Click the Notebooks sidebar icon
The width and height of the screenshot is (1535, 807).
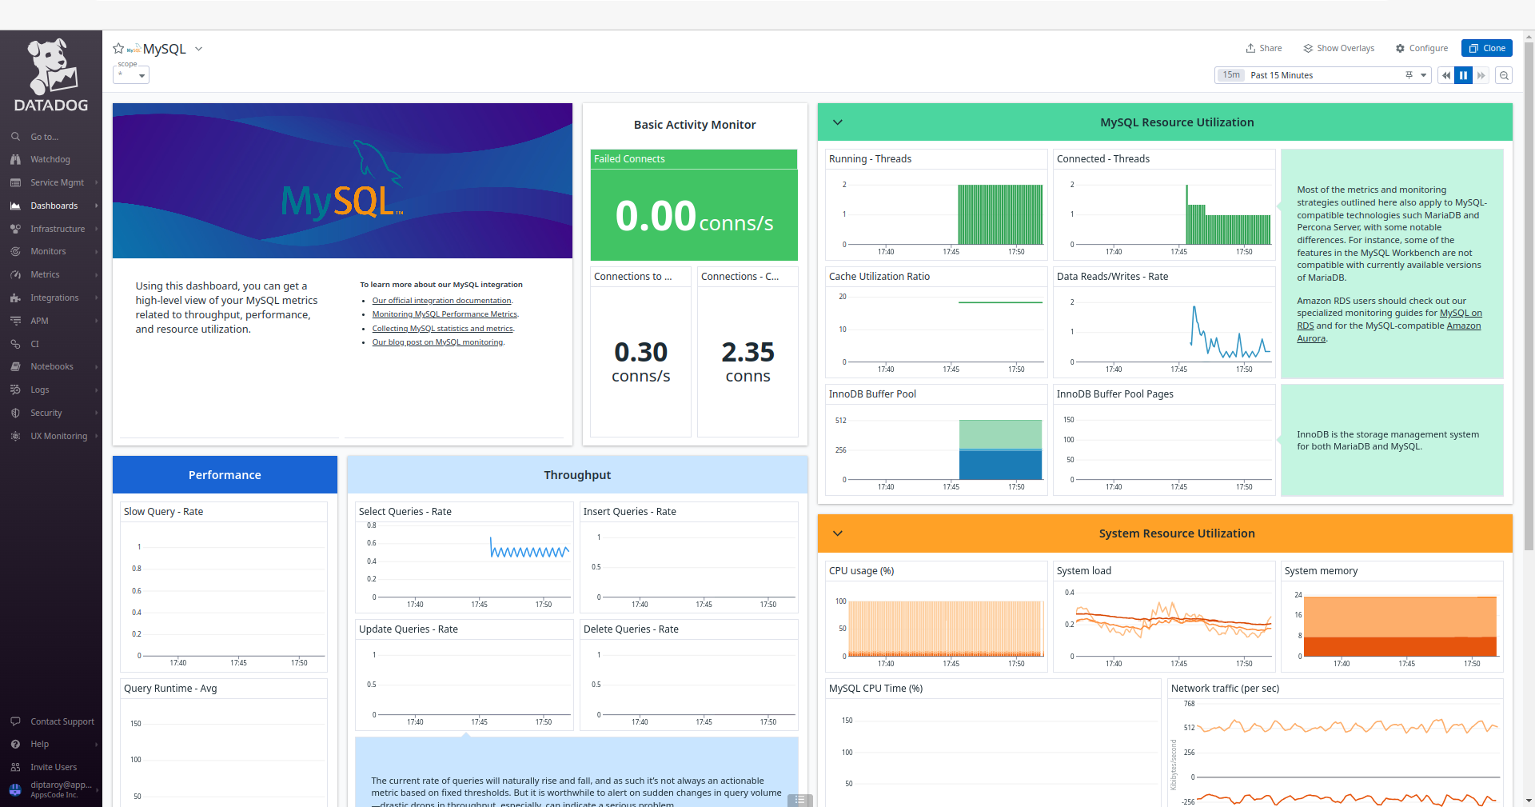click(15, 367)
